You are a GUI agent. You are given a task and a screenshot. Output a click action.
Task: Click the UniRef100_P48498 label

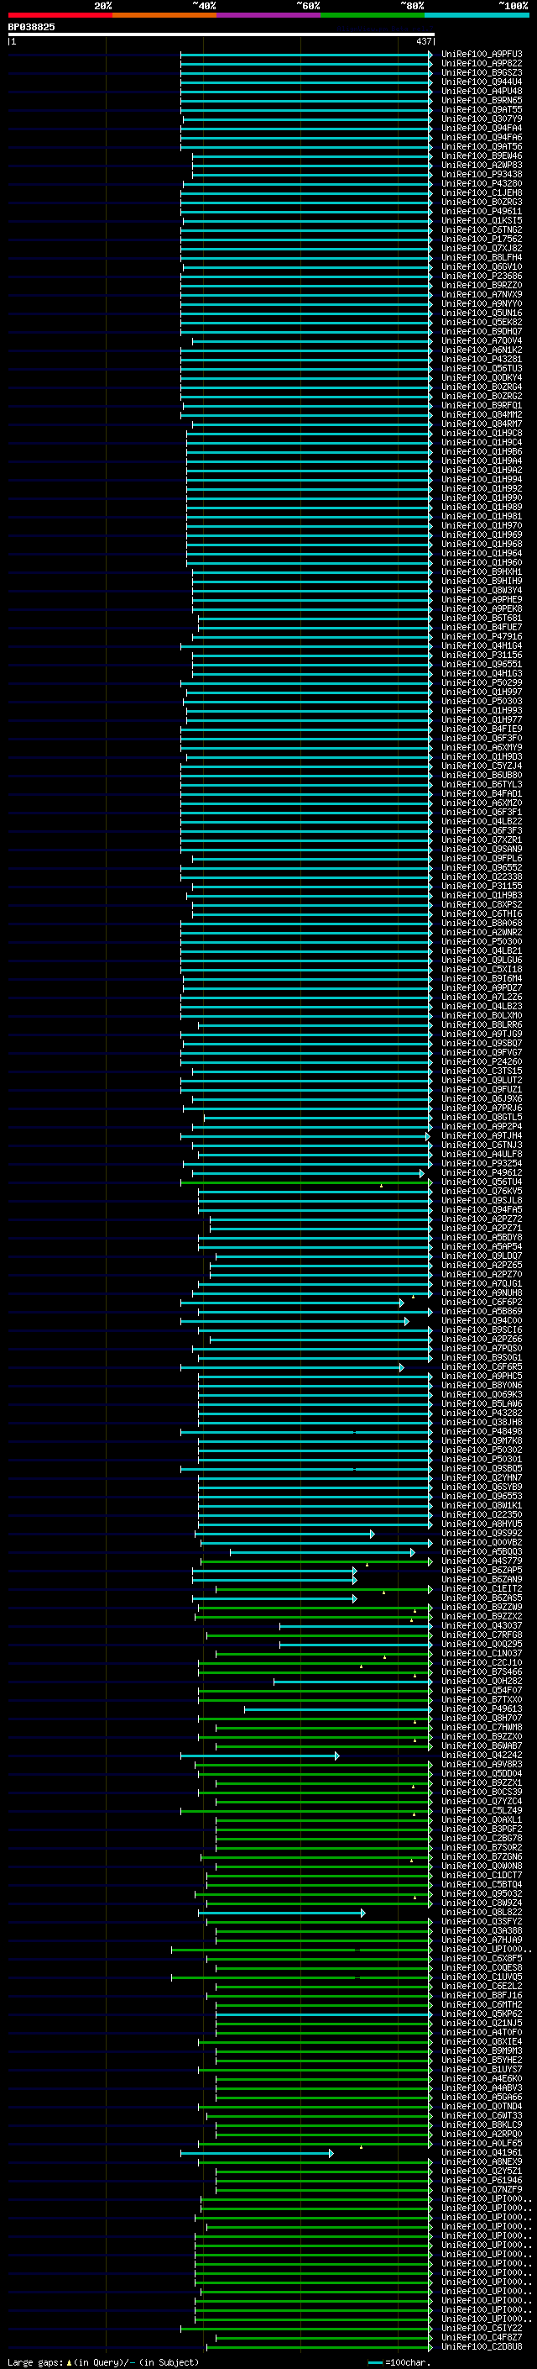482,1432
